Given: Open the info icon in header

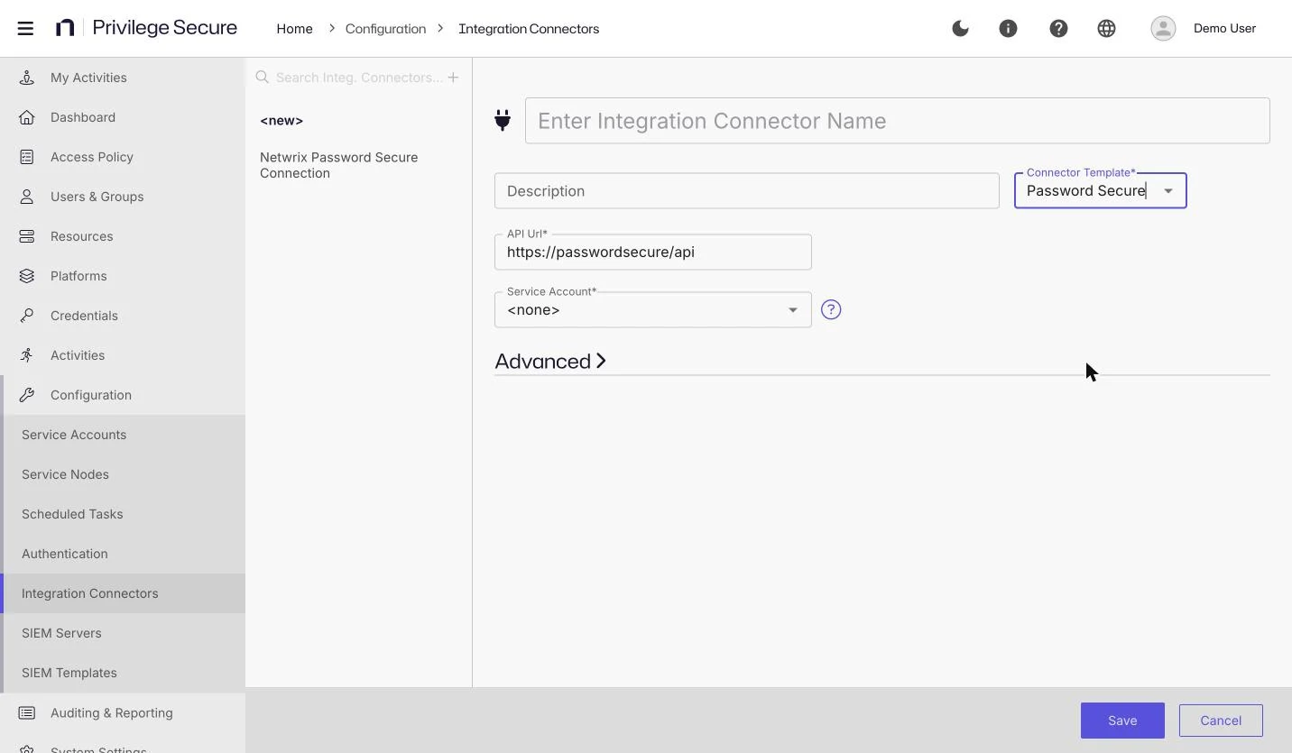Looking at the screenshot, I should (x=1008, y=29).
